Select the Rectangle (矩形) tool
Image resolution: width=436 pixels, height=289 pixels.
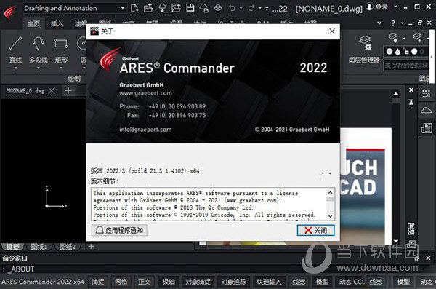[61, 50]
